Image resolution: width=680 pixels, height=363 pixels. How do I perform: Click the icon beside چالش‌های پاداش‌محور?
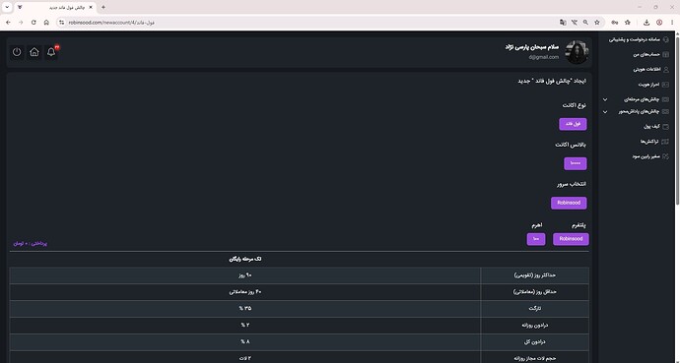click(665, 111)
